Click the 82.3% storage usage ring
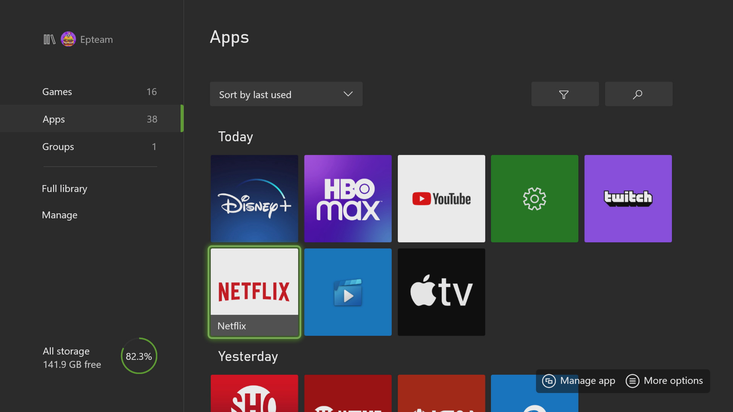 139,356
